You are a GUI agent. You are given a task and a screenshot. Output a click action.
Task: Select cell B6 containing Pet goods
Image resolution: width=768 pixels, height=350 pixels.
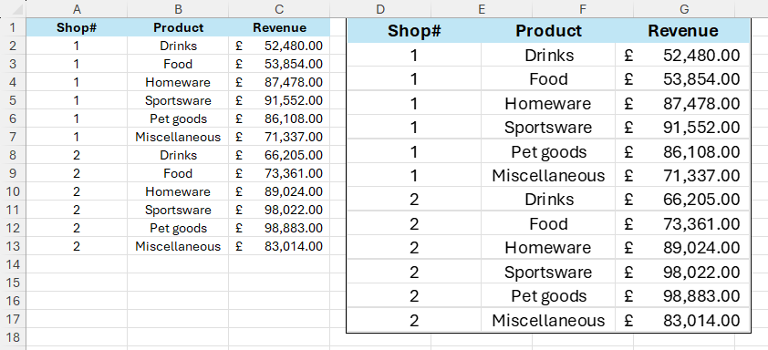coord(178,118)
